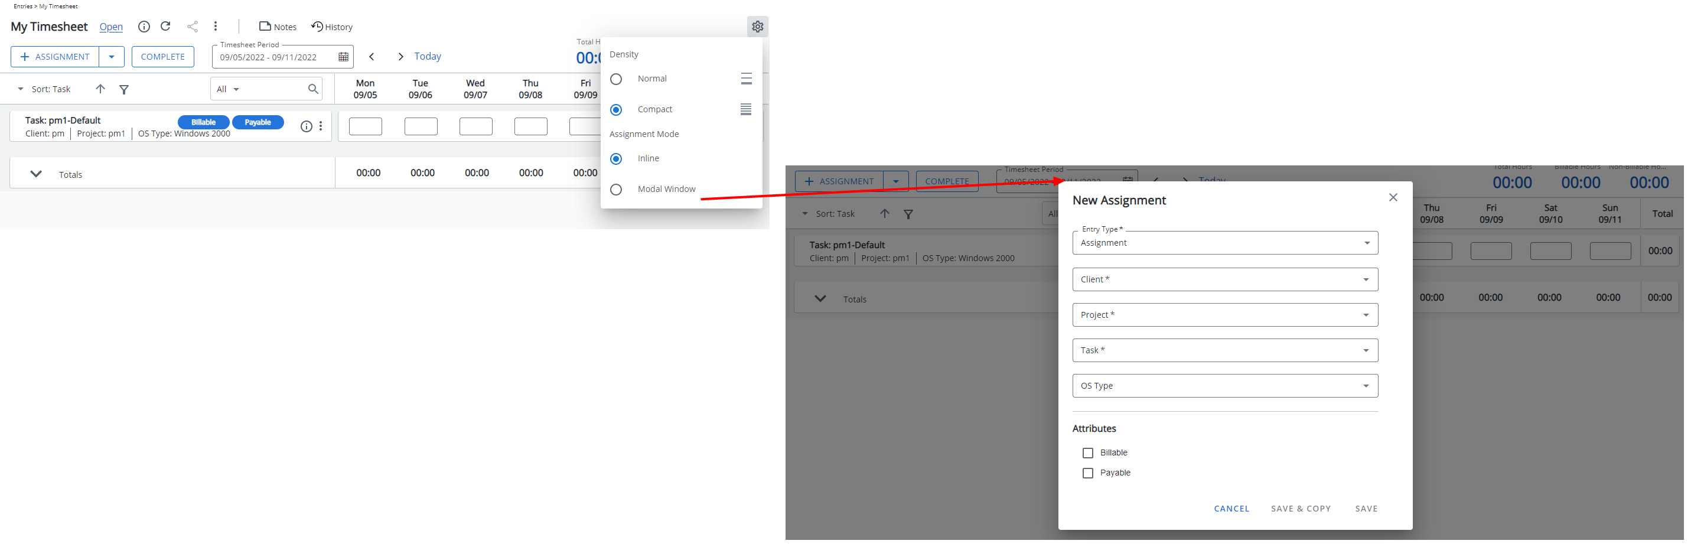This screenshot has height=547, width=1691.
Task: Click Tuesday 09/06 hours entry box
Action: coord(421,127)
